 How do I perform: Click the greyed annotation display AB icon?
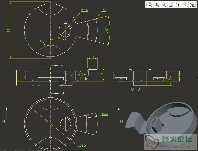[185, 5]
